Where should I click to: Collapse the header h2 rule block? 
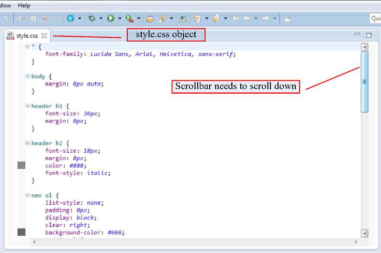click(27, 143)
